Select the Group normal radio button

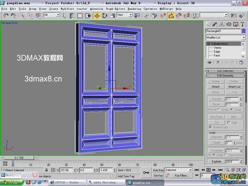point(219,109)
